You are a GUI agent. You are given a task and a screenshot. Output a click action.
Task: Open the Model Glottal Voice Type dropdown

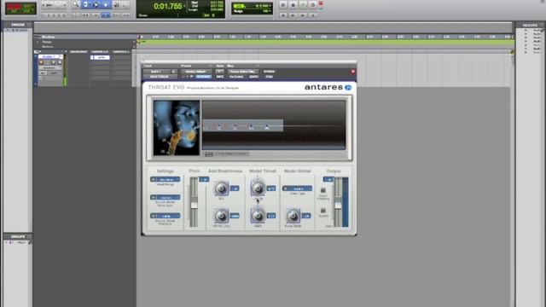point(297,188)
